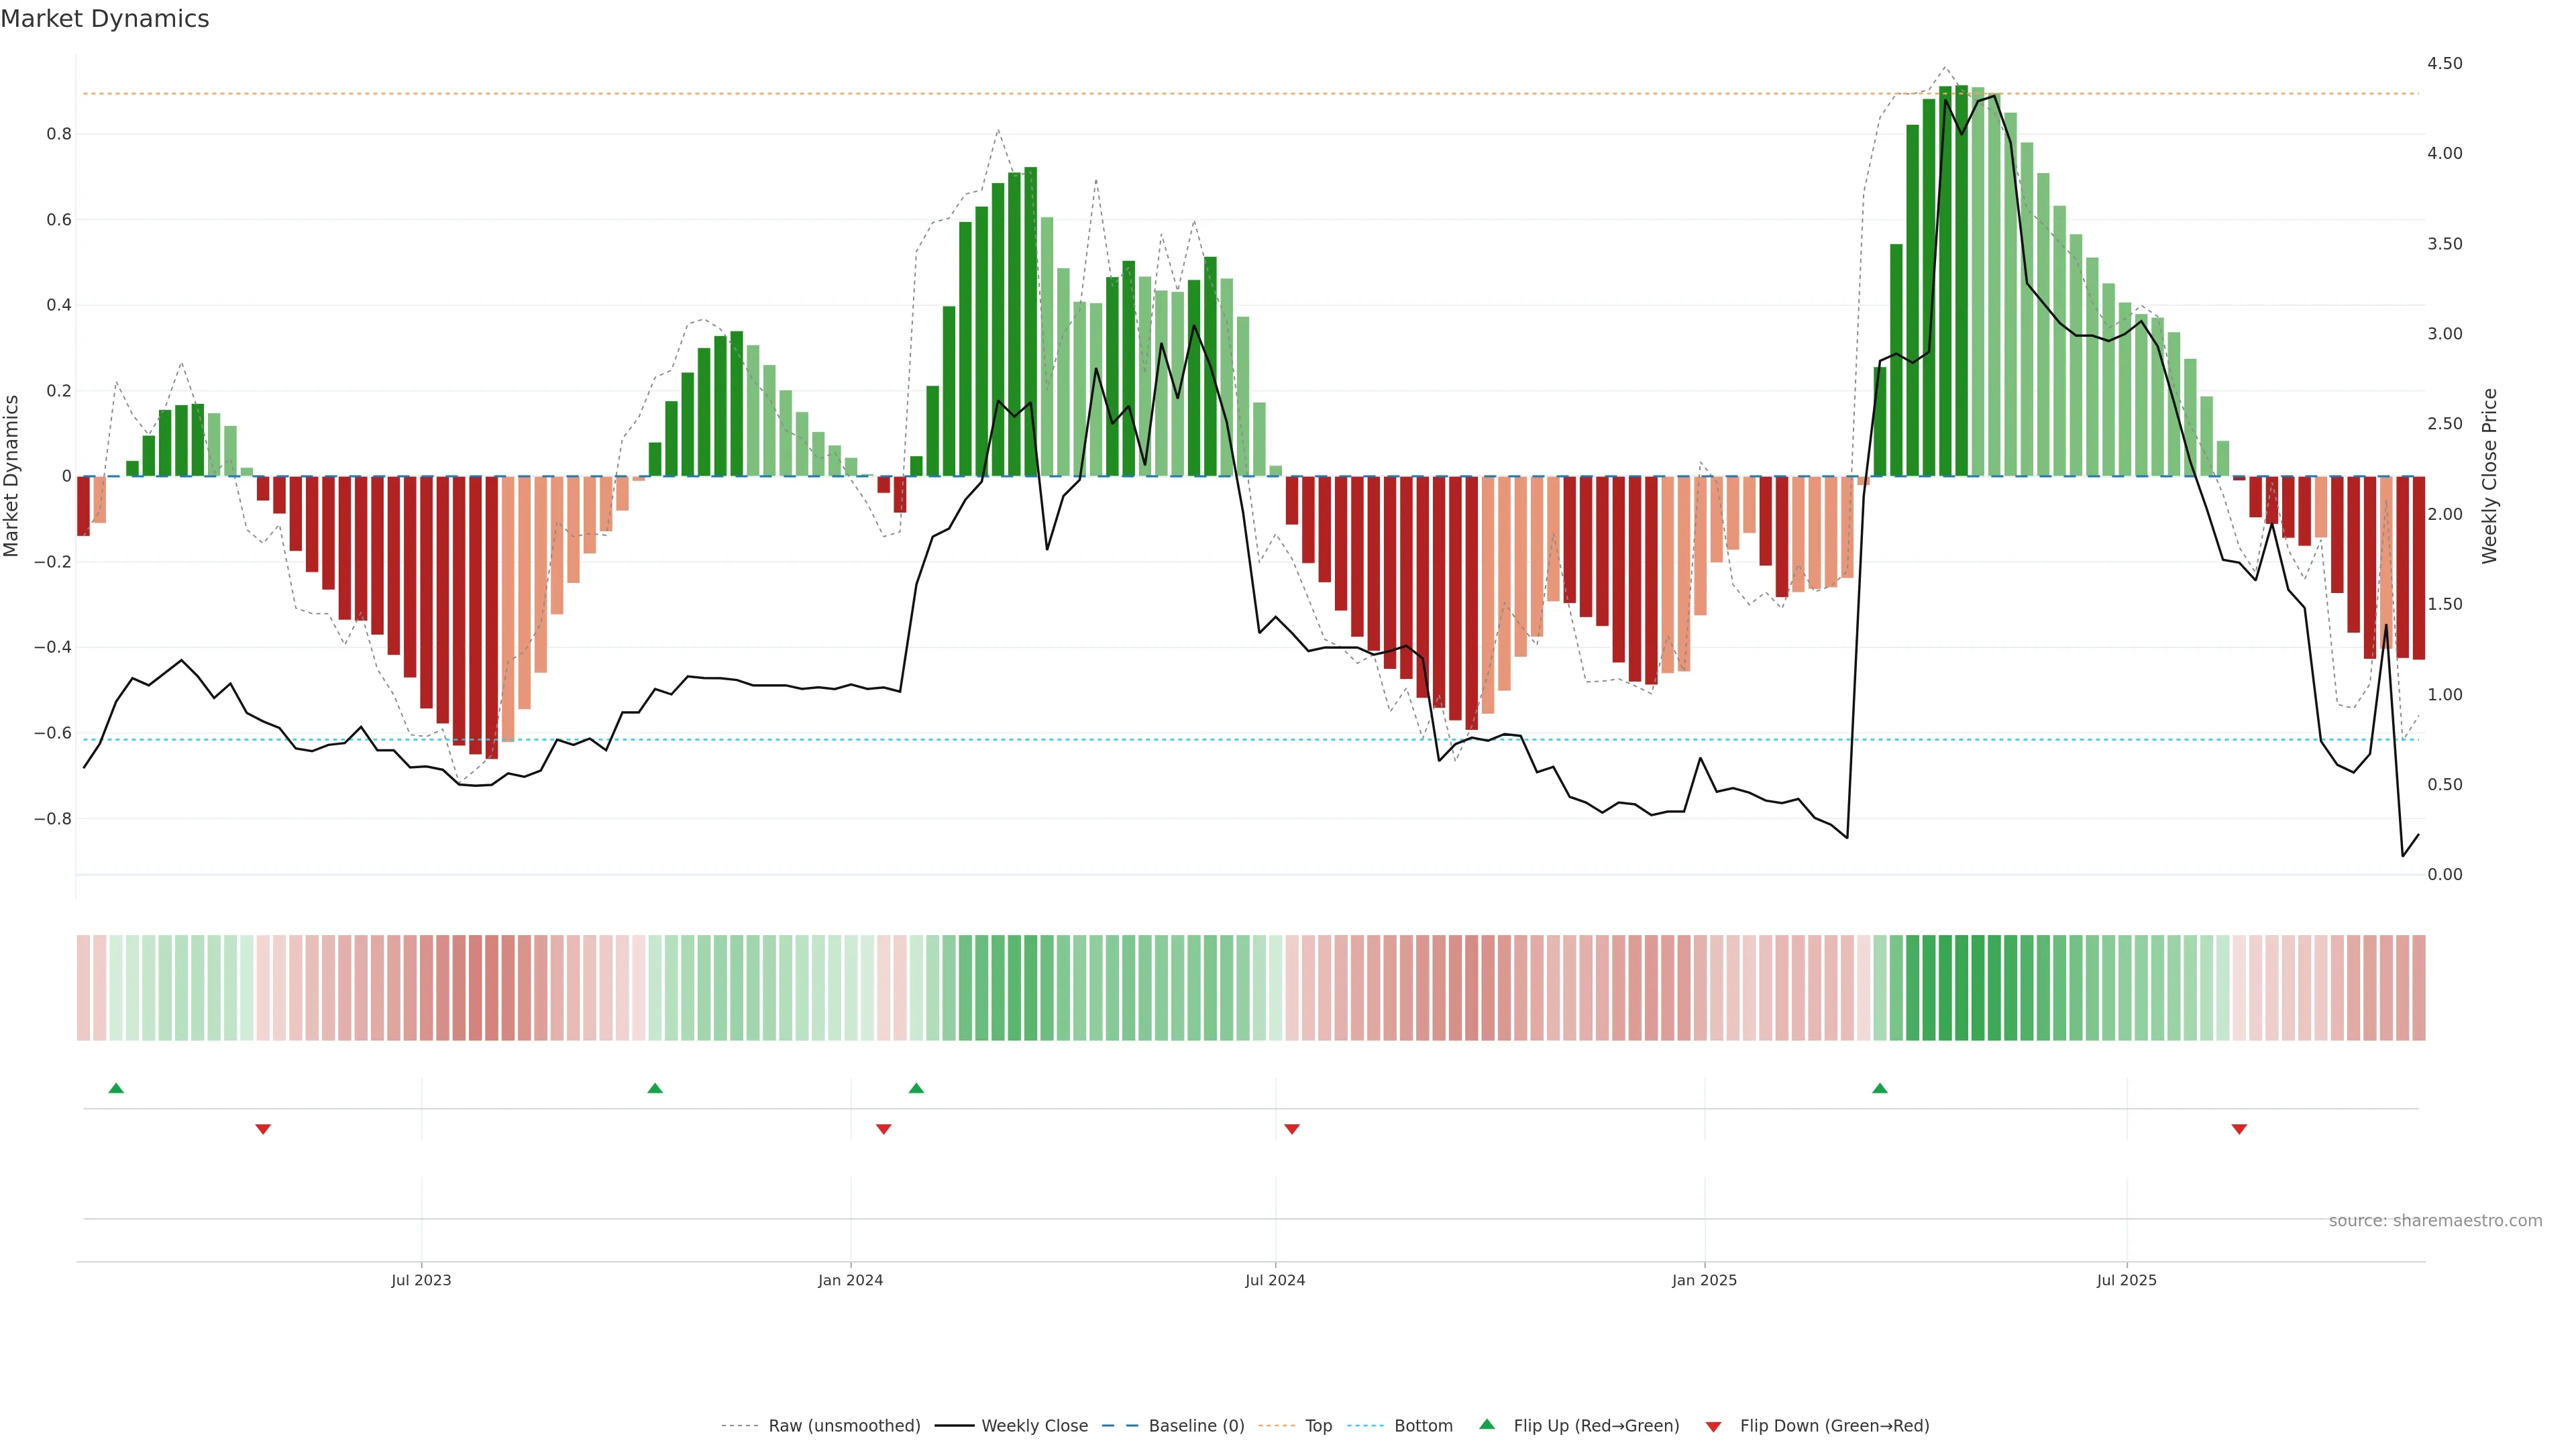Toggle the Weekly Close legend series
The height and width of the screenshot is (1449, 2576).
coord(1034,1426)
